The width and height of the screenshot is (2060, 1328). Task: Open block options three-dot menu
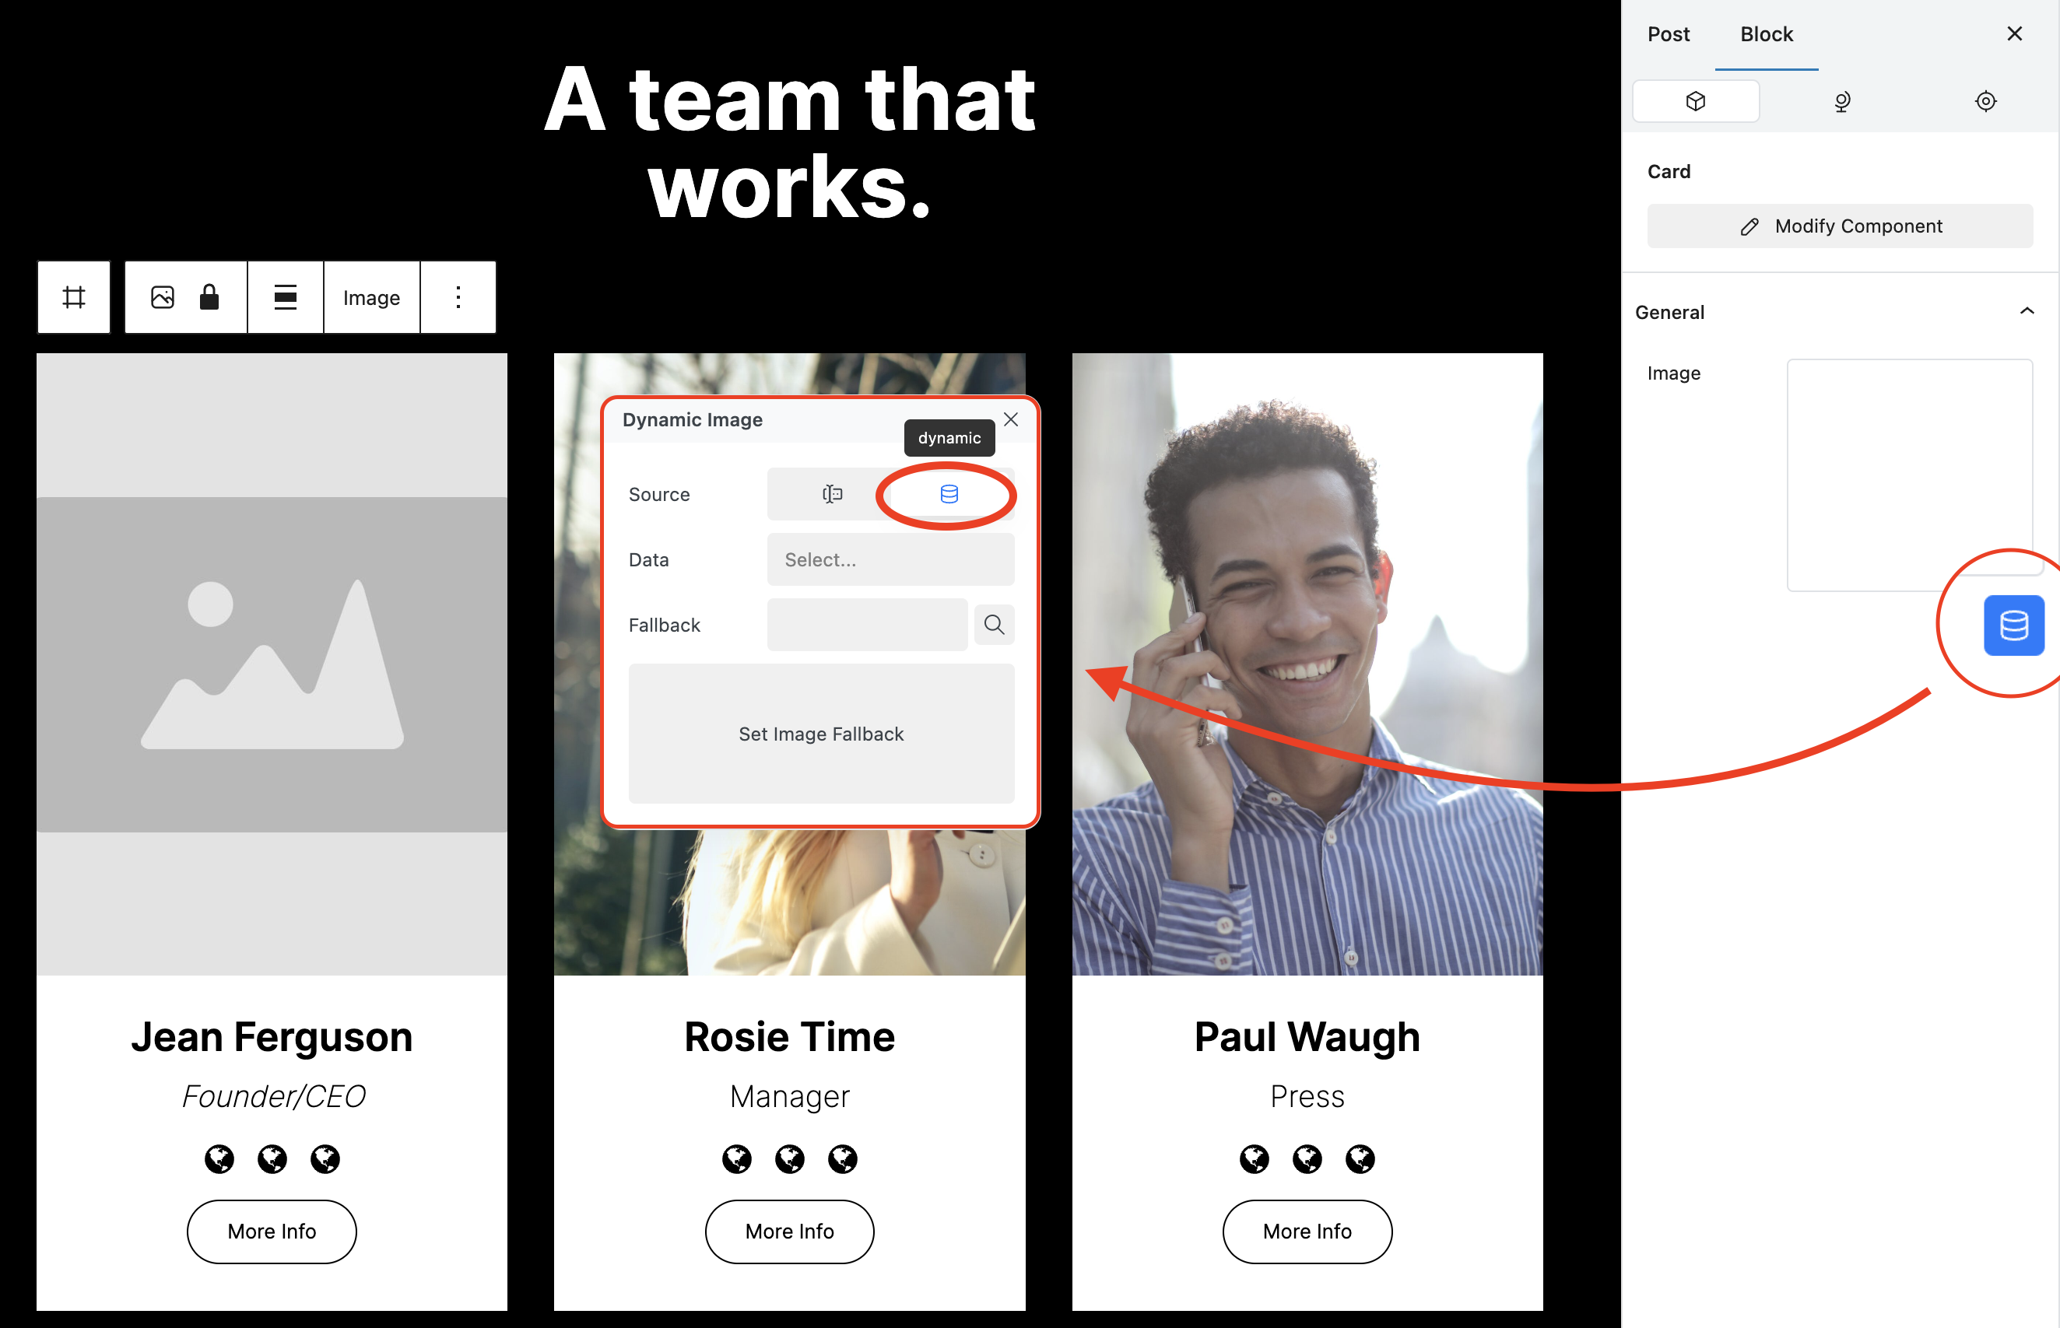(458, 297)
